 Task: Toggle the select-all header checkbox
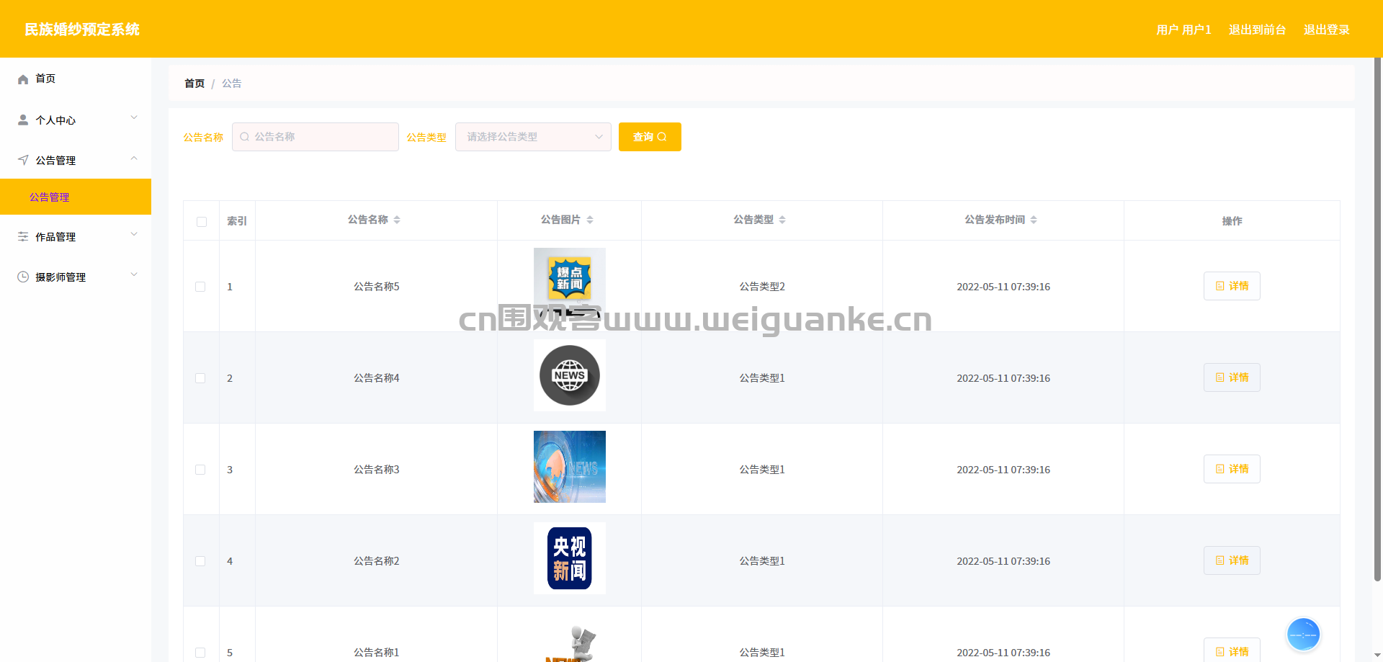click(x=202, y=222)
